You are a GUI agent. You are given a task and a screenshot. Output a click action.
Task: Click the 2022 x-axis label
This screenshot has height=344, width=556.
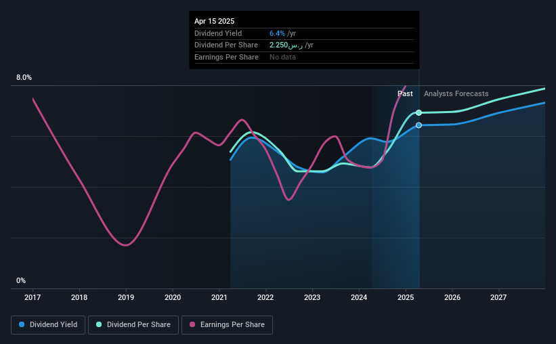click(265, 297)
